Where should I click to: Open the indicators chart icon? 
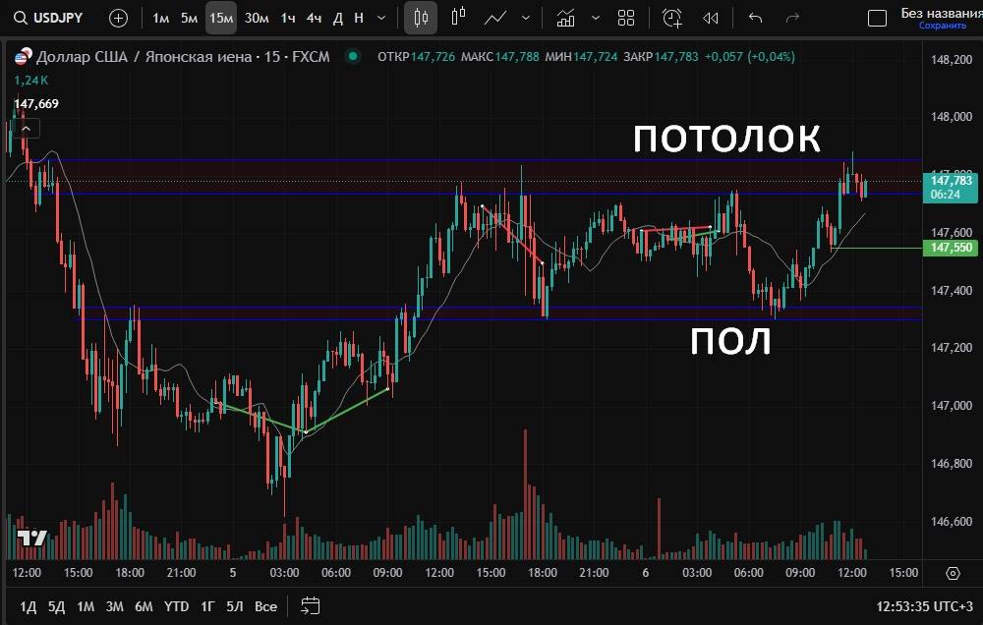pos(565,18)
